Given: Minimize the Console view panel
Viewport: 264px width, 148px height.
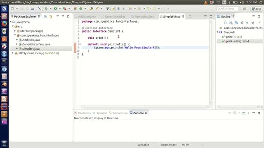Looking at the screenshot, I should pos(253,113).
